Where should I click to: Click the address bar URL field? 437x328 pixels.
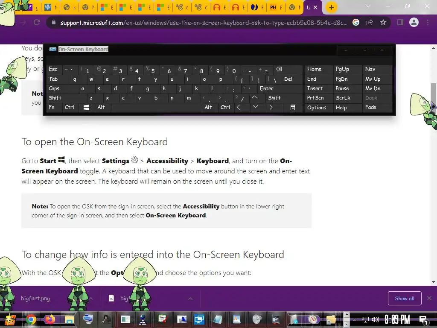click(x=204, y=23)
